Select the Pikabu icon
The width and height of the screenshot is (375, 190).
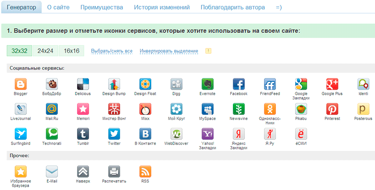pyautogui.click(x=301, y=109)
